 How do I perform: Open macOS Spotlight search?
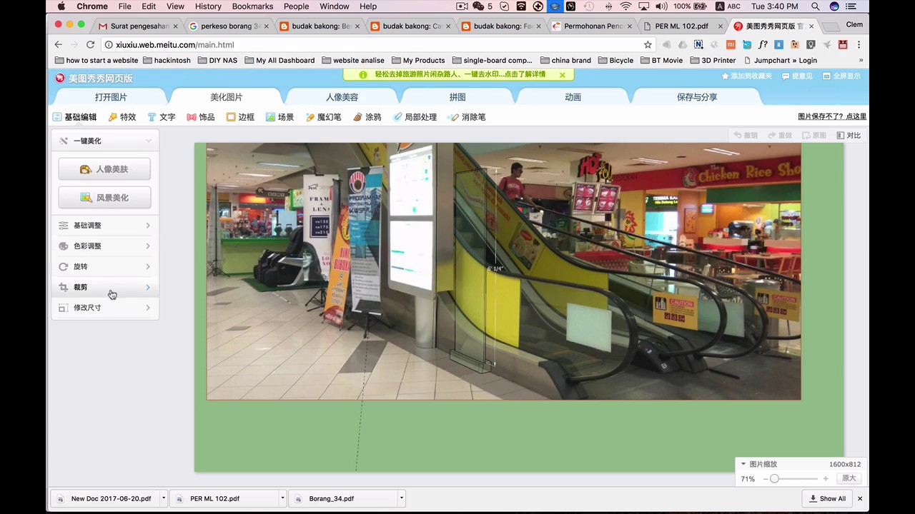(x=815, y=6)
